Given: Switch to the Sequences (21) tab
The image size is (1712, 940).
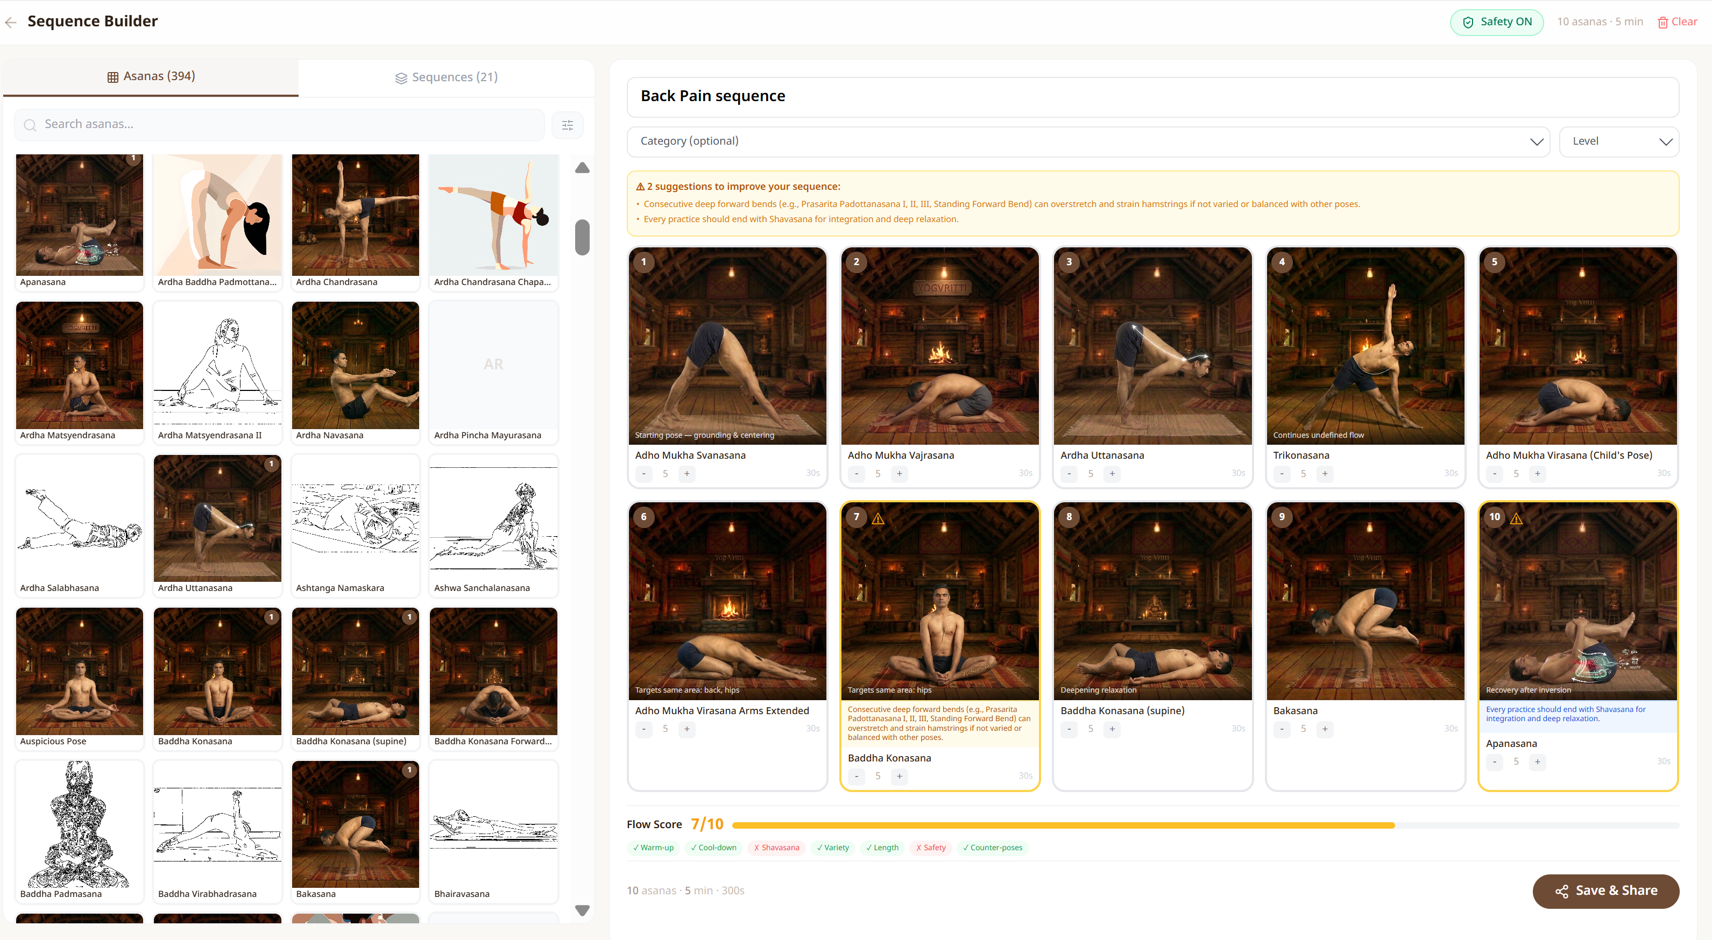Looking at the screenshot, I should coord(446,77).
